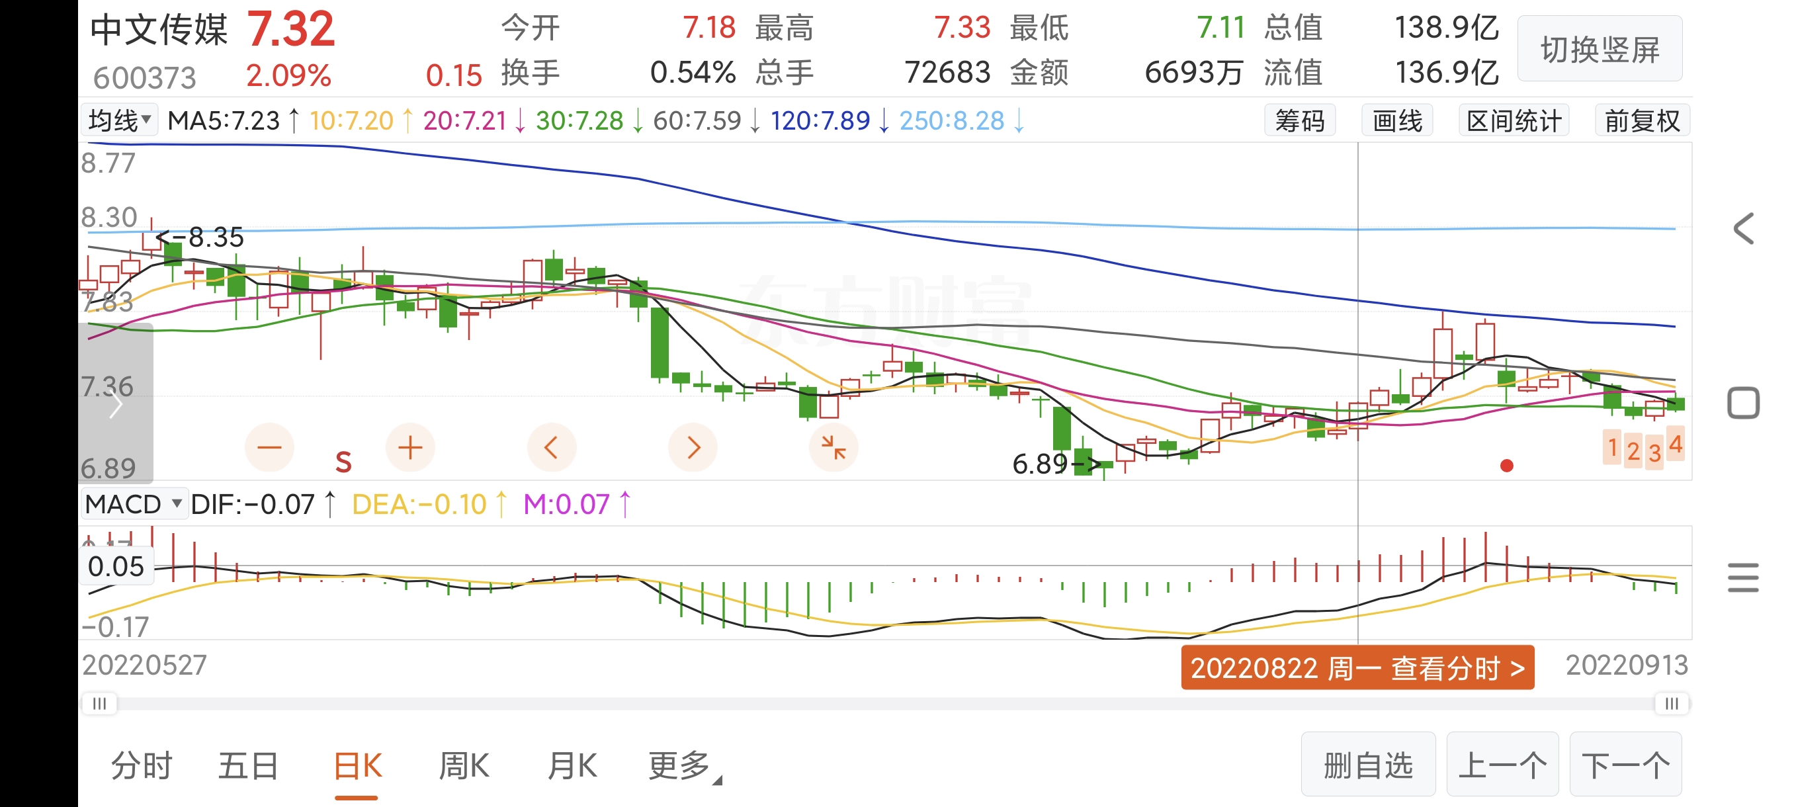Open the 均线 indicator dropdown
Image resolution: width=1794 pixels, height=807 pixels.
pyautogui.click(x=119, y=120)
